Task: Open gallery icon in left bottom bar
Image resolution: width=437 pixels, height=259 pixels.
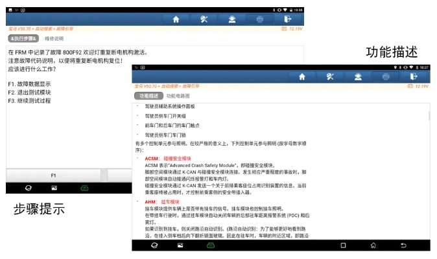Action: click(54, 188)
